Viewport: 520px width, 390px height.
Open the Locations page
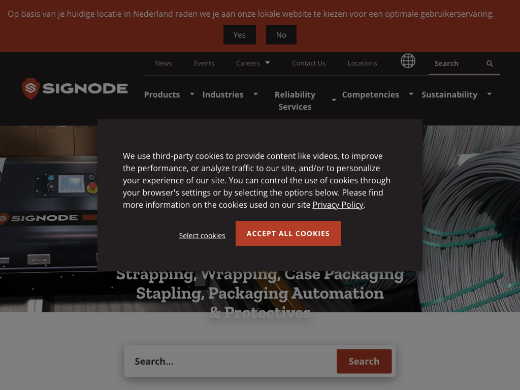pos(362,63)
